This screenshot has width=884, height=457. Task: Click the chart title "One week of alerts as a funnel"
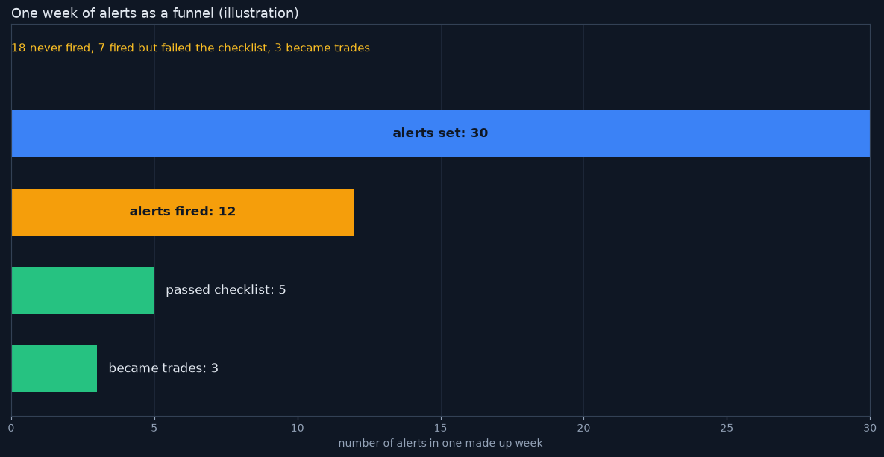155,13
